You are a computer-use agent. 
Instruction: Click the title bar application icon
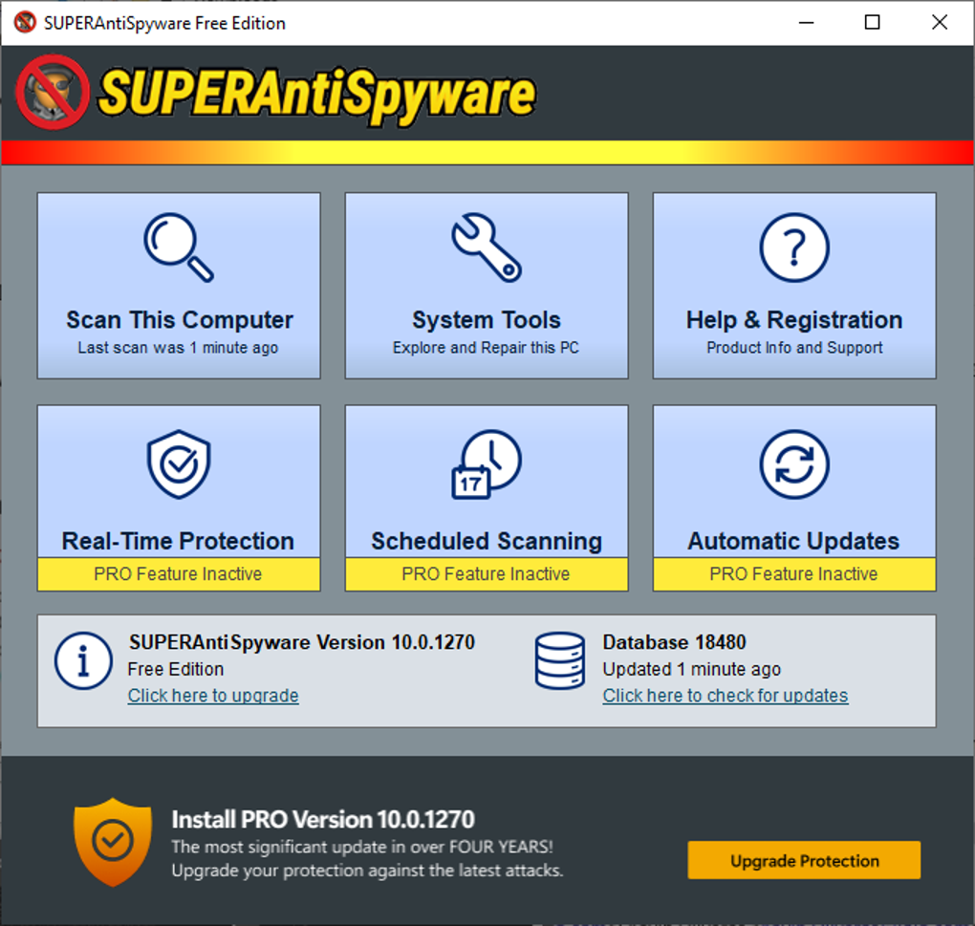[x=24, y=23]
